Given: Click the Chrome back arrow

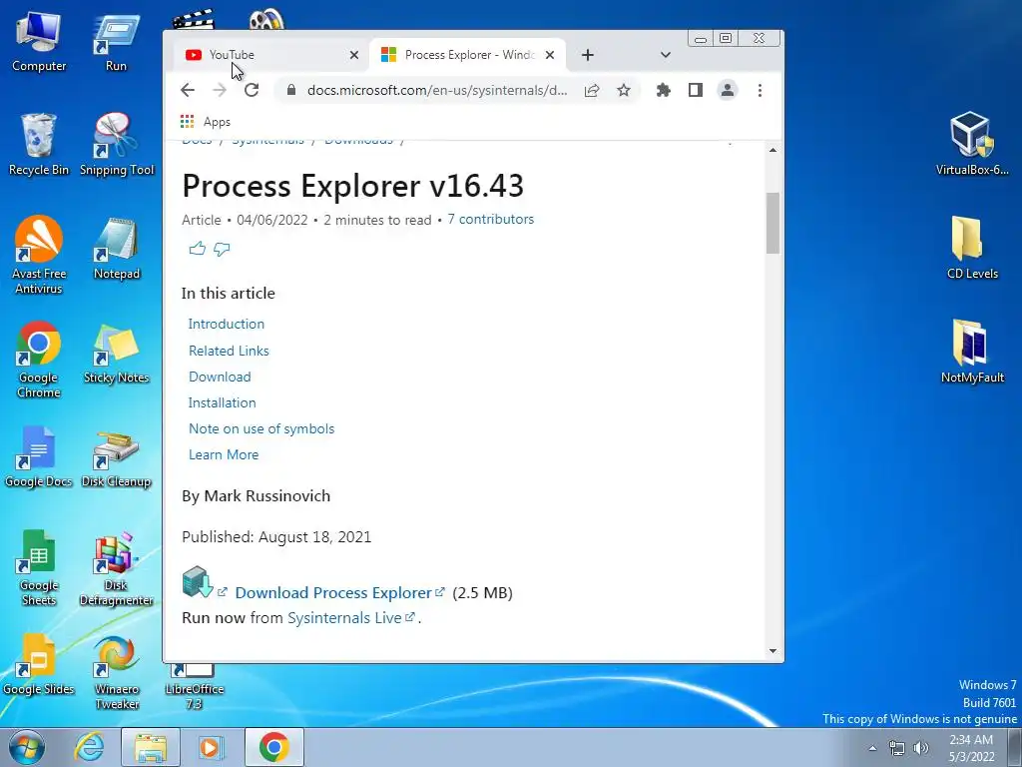Looking at the screenshot, I should pos(187,90).
